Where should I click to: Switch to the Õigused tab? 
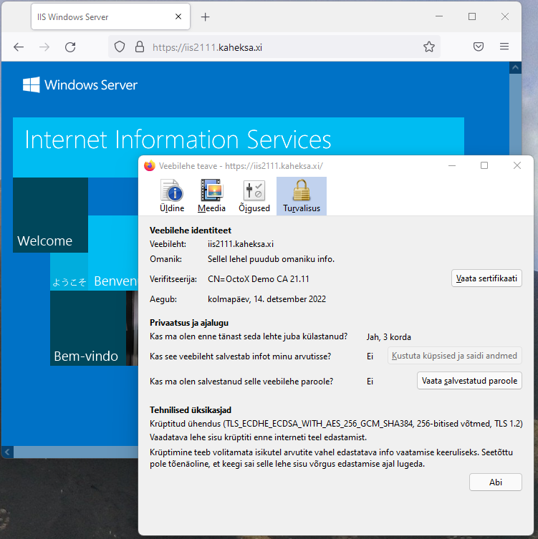tap(254, 196)
